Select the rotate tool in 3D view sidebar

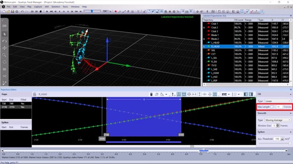5,41
